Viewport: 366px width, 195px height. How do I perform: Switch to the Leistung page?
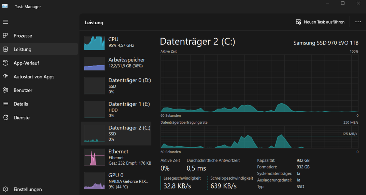click(39, 49)
